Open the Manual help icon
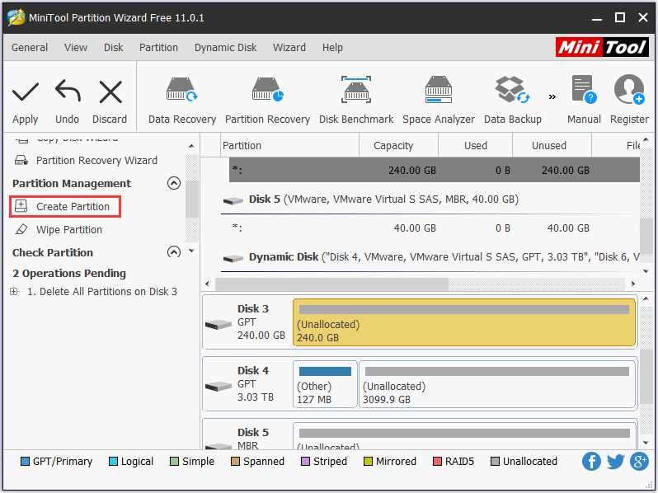This screenshot has width=658, height=493. (584, 89)
